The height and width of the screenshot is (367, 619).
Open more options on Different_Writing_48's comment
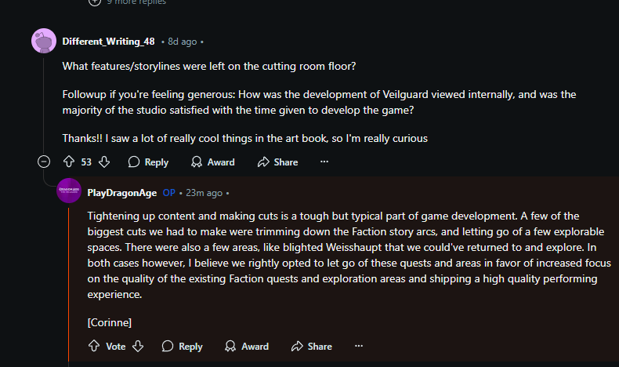coord(324,162)
